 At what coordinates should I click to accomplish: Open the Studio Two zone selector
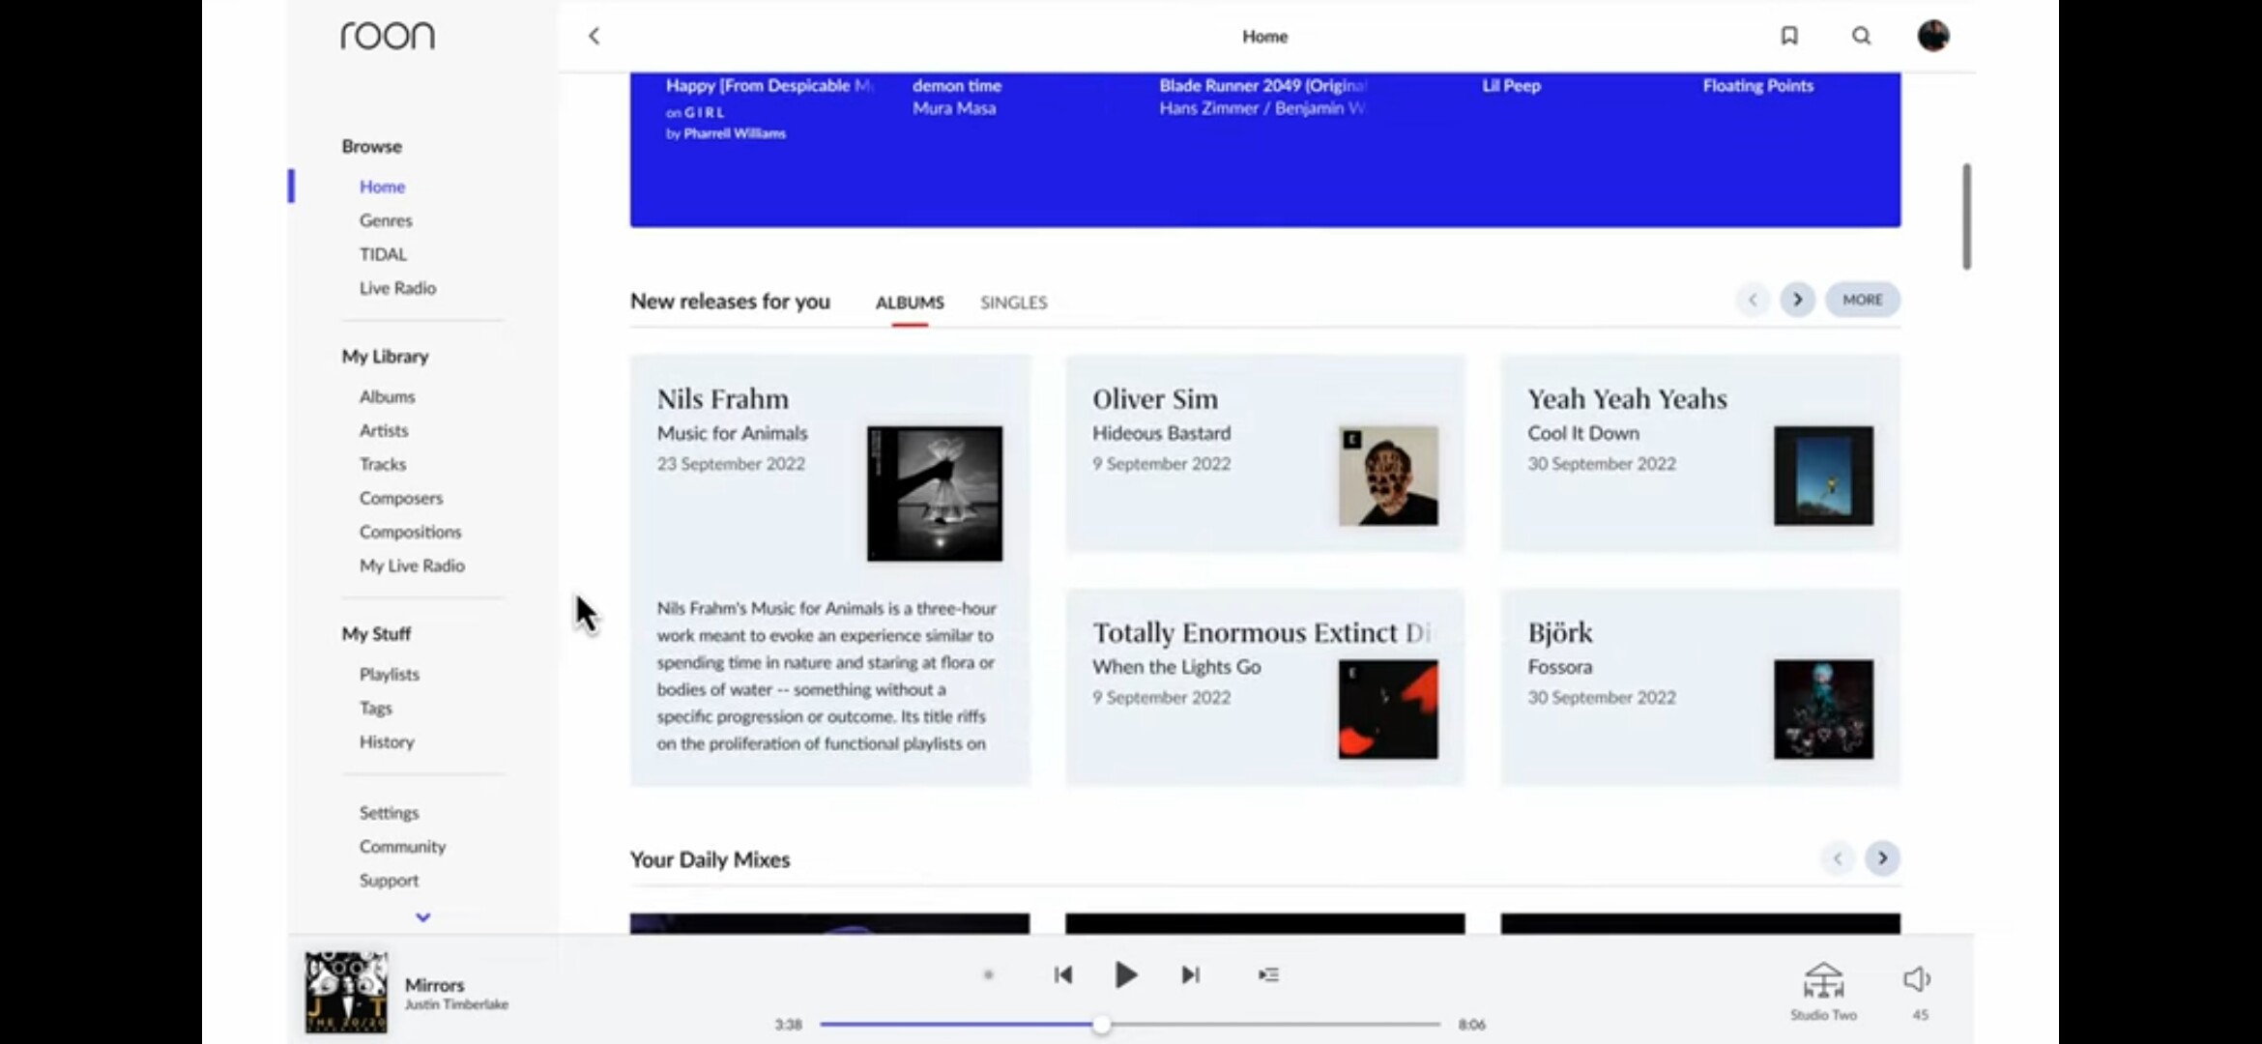[x=1823, y=991]
